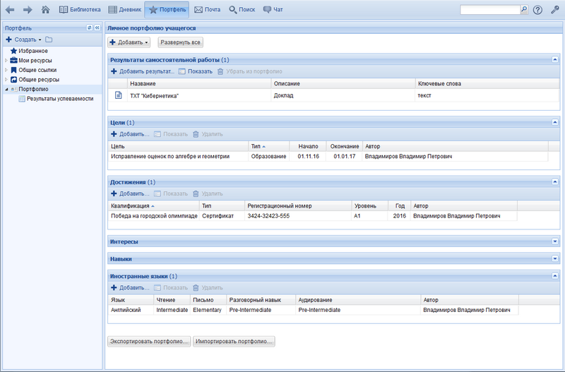Screen dimensions: 565x372
Task: Click the Импортировать портфолио button
Action: [x=234, y=341]
